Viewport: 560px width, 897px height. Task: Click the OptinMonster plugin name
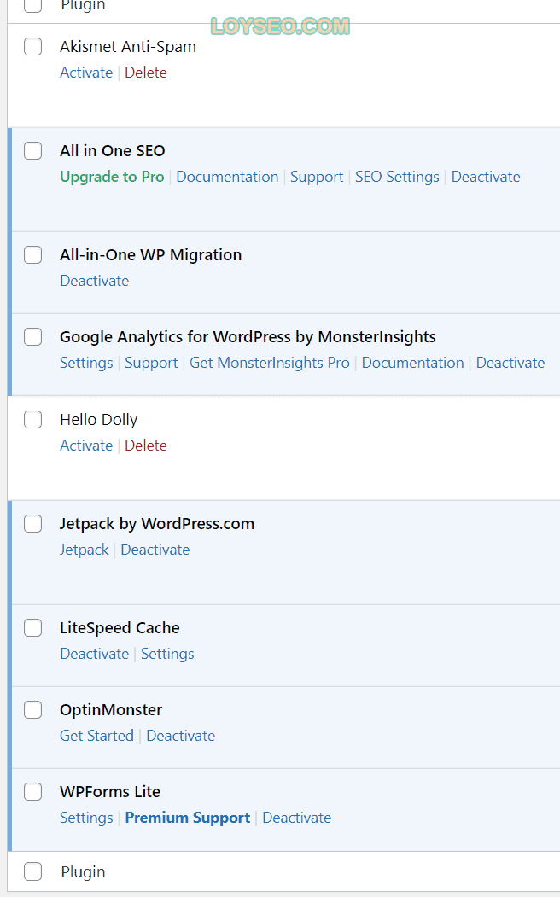[111, 709]
